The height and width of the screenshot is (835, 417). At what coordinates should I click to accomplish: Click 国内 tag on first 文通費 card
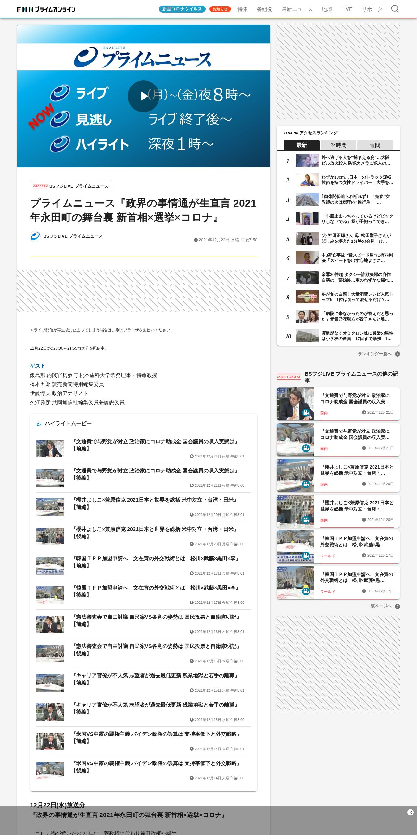(x=324, y=413)
